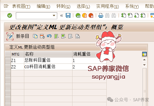
Task: Open the 编辑(E) menu
Action: [x=44, y=6]
